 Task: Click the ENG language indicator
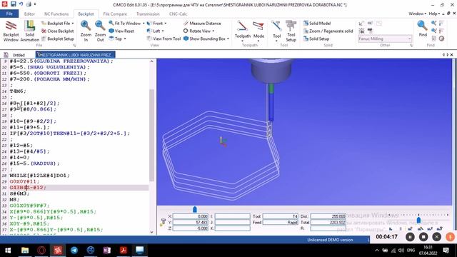coord(411,251)
